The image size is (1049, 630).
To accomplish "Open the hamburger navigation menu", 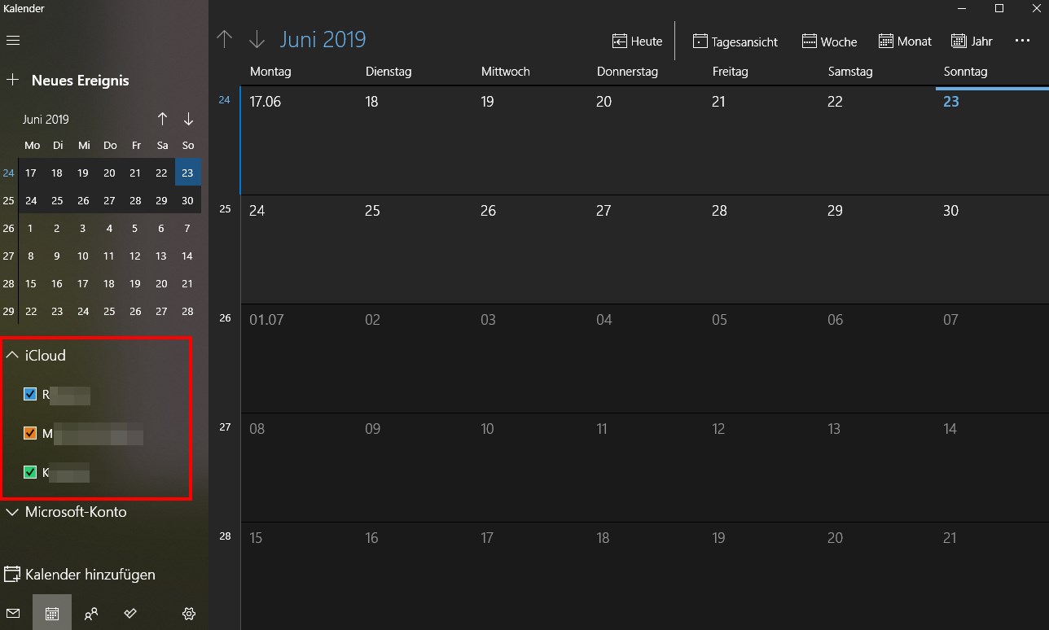I will click(12, 40).
